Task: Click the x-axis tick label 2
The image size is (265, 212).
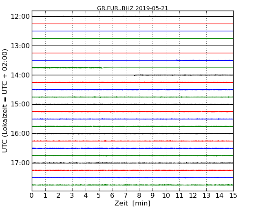Action: (x=59, y=196)
